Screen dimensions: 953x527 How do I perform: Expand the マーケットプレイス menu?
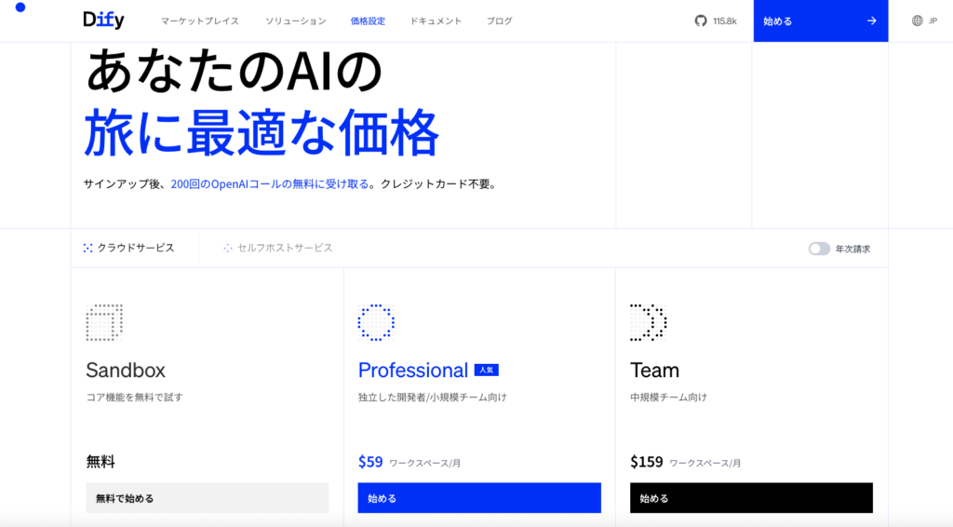coord(199,20)
